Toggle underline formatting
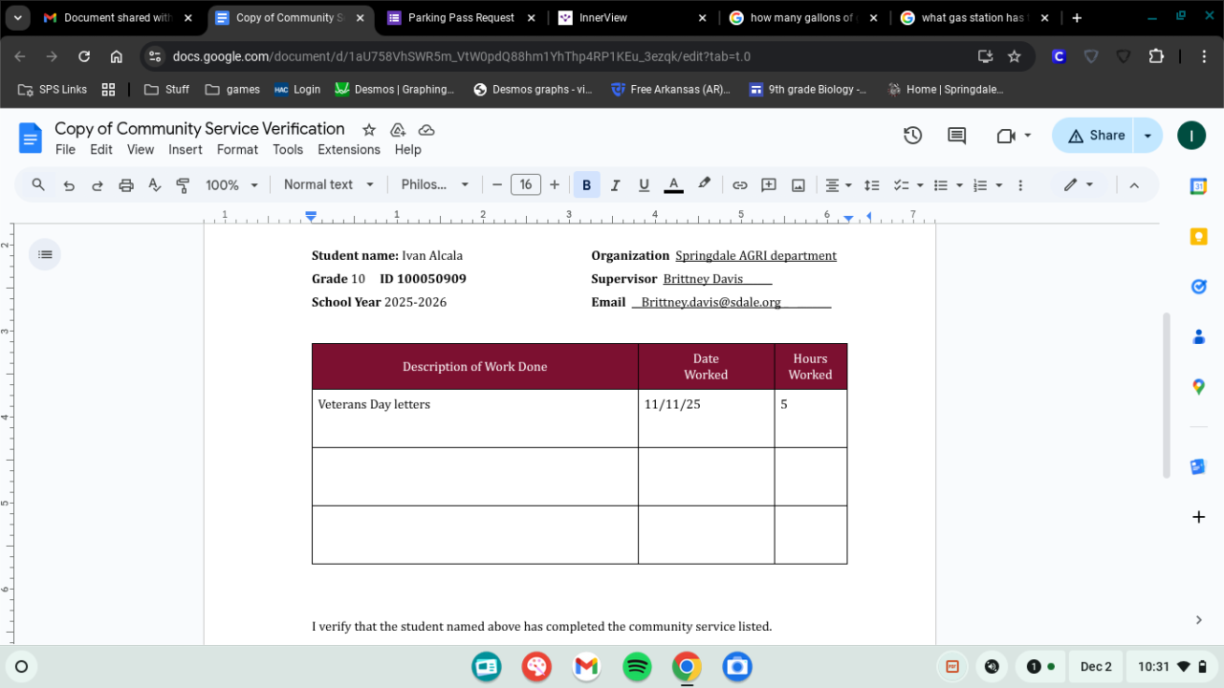Screen dimensions: 1224x688 coord(644,185)
